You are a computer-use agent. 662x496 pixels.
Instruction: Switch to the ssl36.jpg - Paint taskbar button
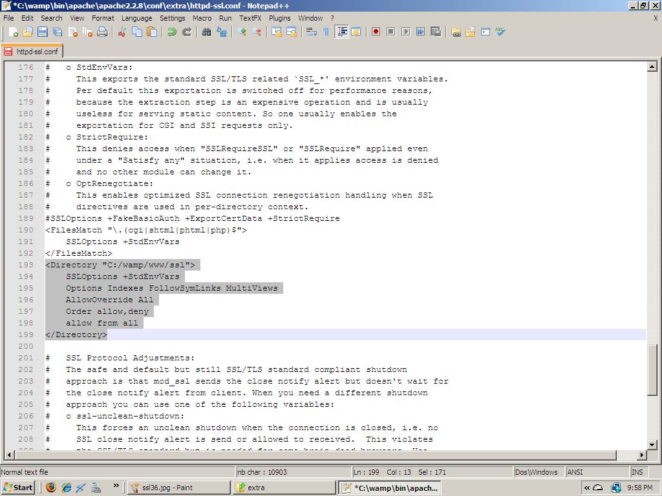click(178, 488)
